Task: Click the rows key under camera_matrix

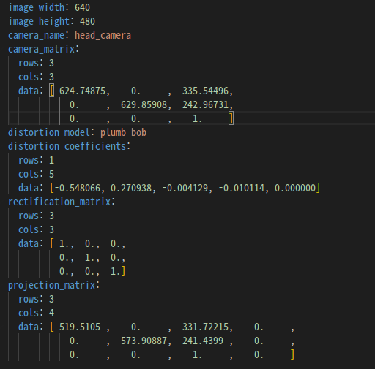Action: [x=29, y=63]
